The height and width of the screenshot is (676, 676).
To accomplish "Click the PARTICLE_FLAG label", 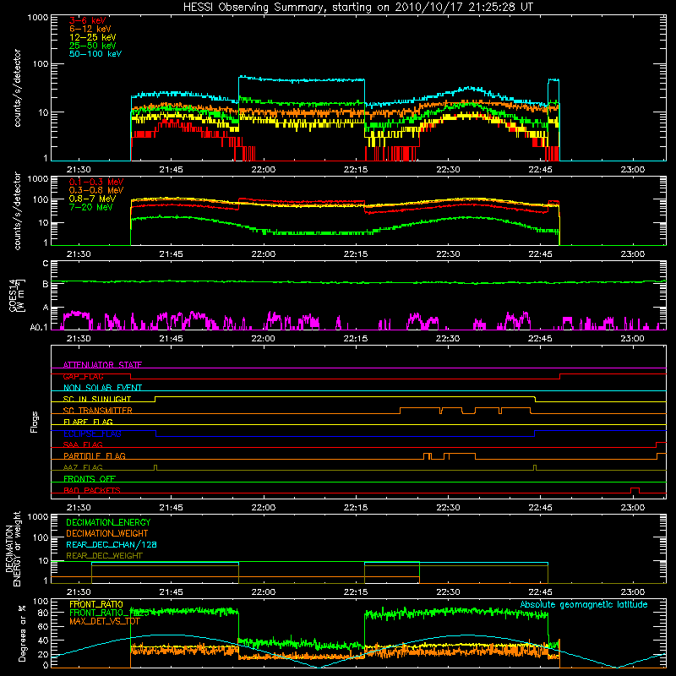I will 95,455.
